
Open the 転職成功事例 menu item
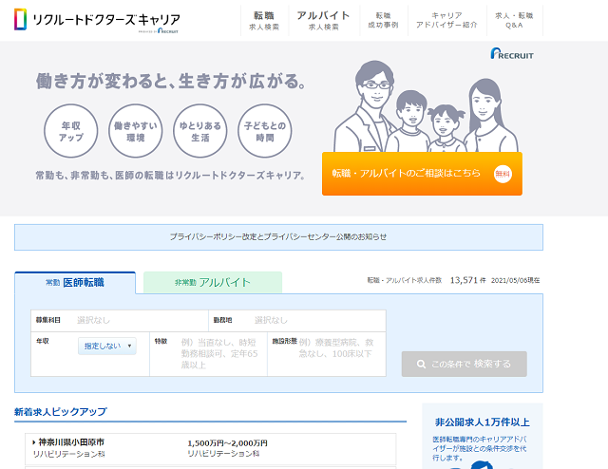[383, 21]
